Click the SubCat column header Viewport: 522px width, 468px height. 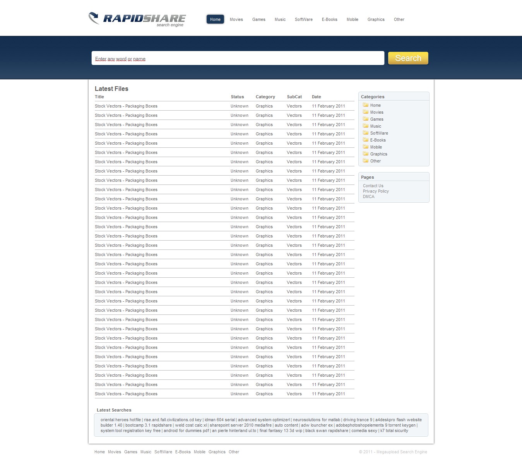tap(294, 97)
